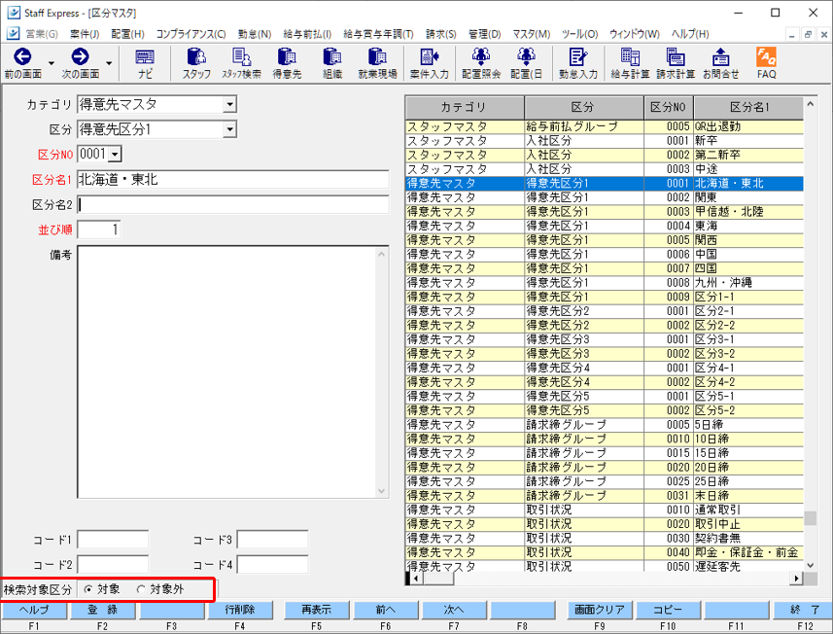
Task: Open the 営業(G) menu
Action: coord(42,34)
